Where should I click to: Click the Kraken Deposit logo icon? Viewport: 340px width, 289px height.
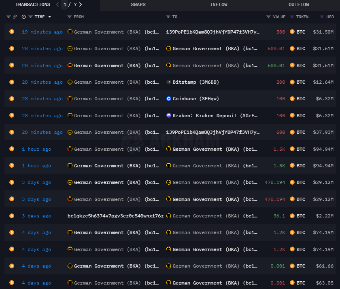(x=169, y=116)
